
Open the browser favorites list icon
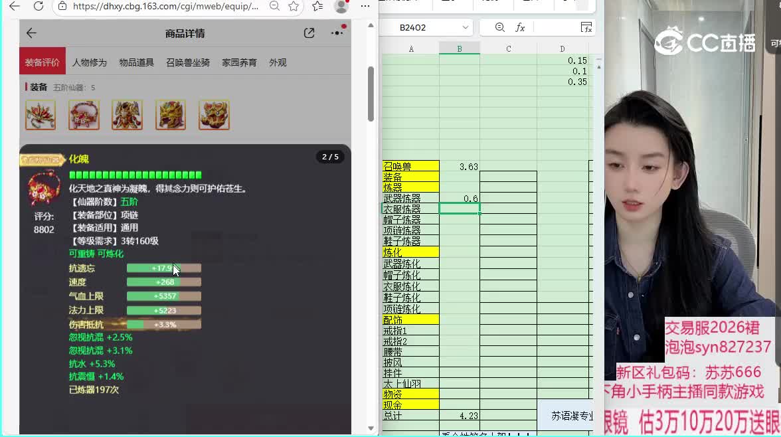(317, 7)
